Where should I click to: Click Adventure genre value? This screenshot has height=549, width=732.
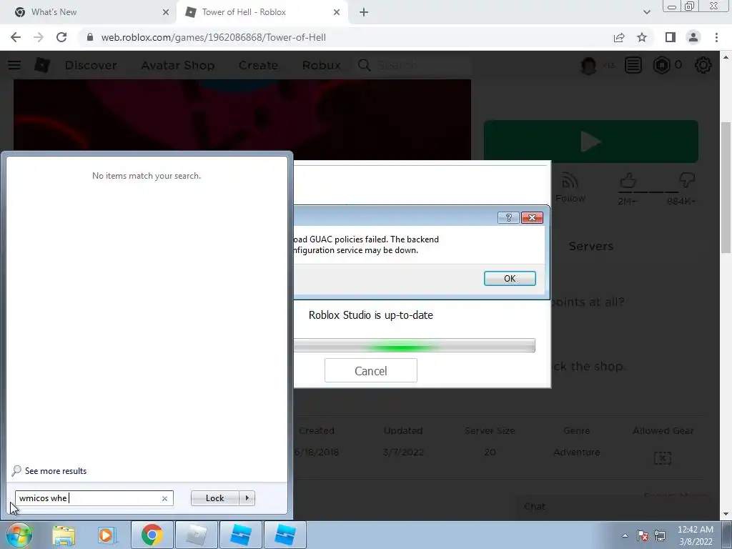point(577,452)
